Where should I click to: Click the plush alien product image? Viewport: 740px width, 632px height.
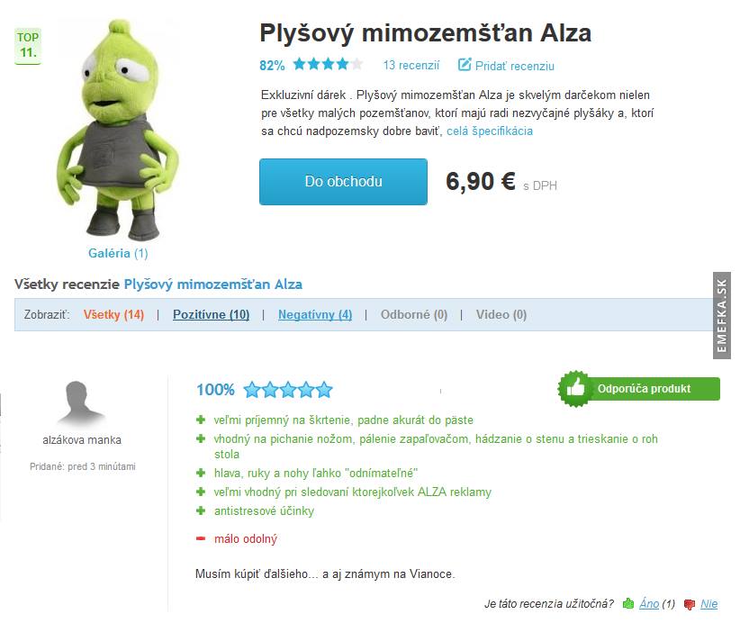coord(118,131)
